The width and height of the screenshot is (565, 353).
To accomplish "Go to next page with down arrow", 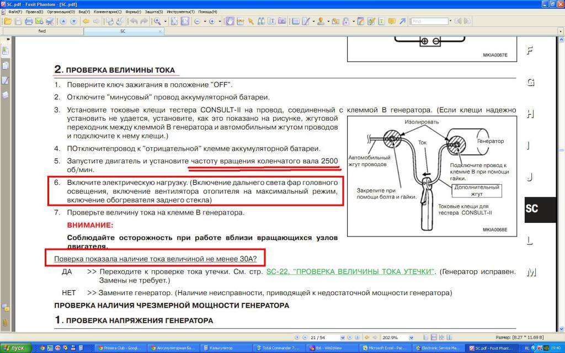I will 73,22.
